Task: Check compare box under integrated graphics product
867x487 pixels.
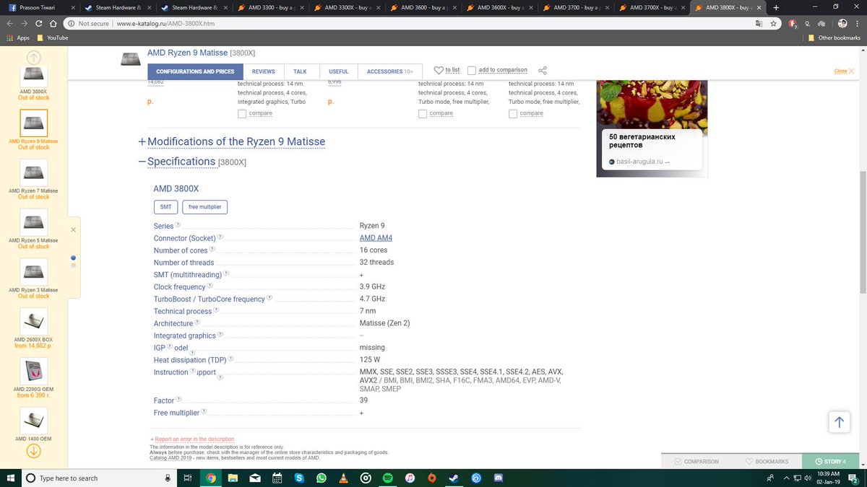Action: point(242,113)
